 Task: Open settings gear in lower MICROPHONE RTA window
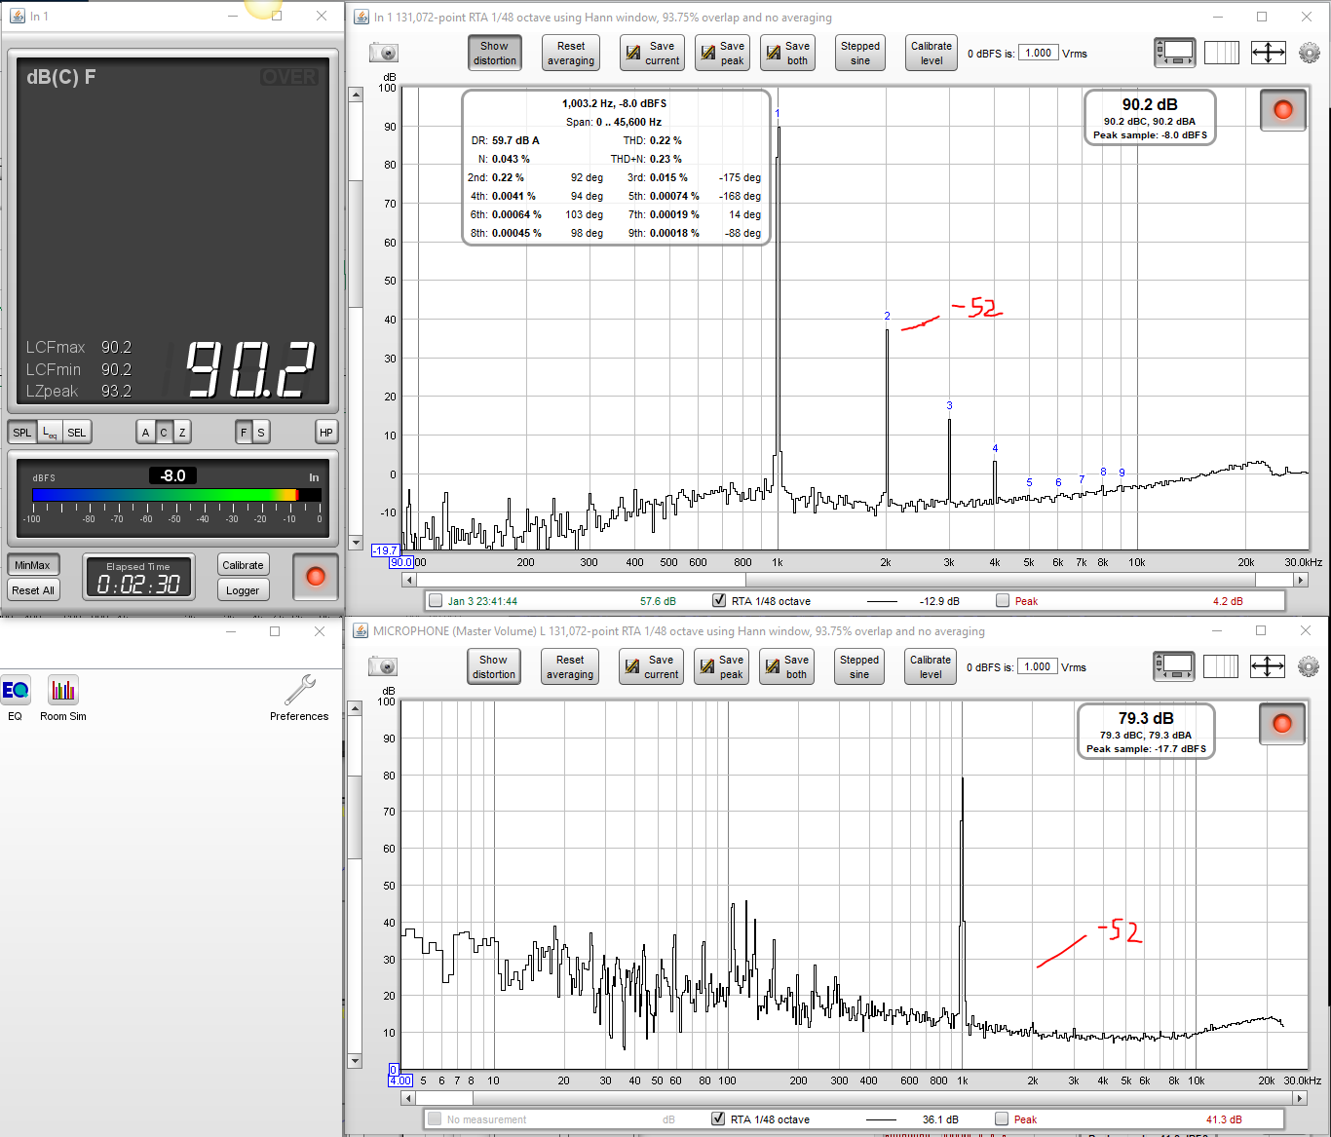coord(1309,666)
